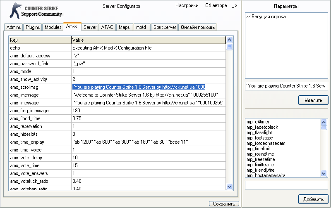Viewport: 331px width, 208px height.
Task: Go to the Server tab
Action: [90, 27]
